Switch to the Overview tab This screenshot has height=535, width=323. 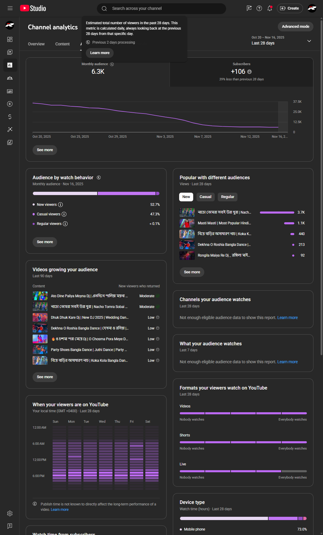click(x=36, y=44)
